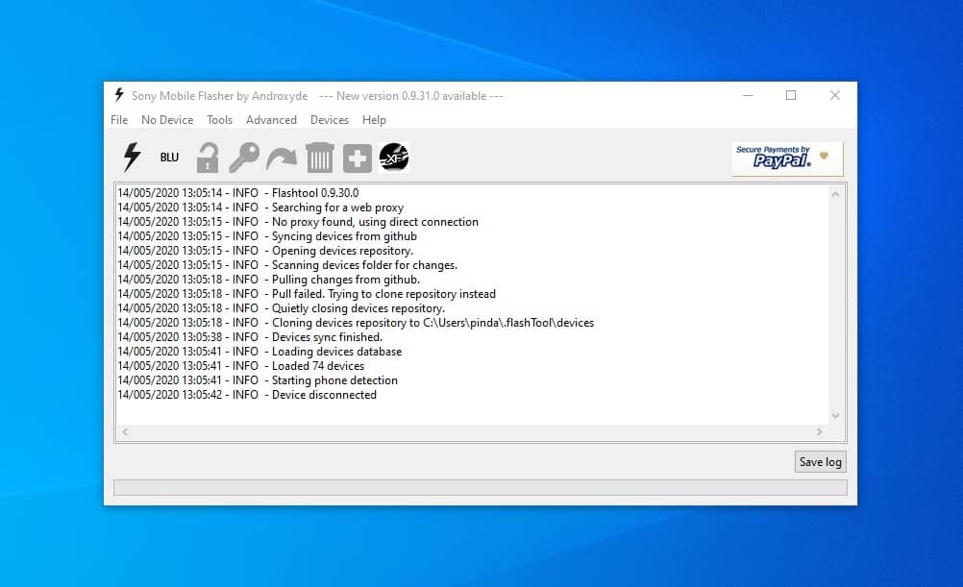Screen dimensions: 963x587
Task: Open the Help menu
Action: pyautogui.click(x=374, y=119)
